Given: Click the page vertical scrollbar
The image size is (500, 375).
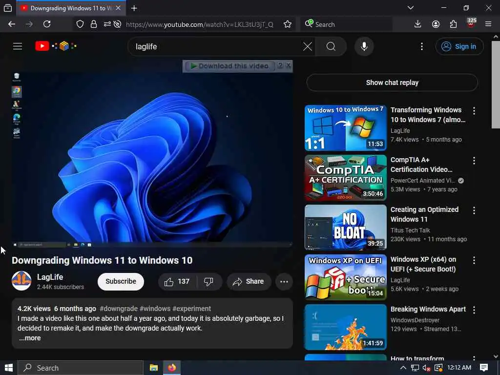Looking at the screenshot, I should (x=496, y=84).
